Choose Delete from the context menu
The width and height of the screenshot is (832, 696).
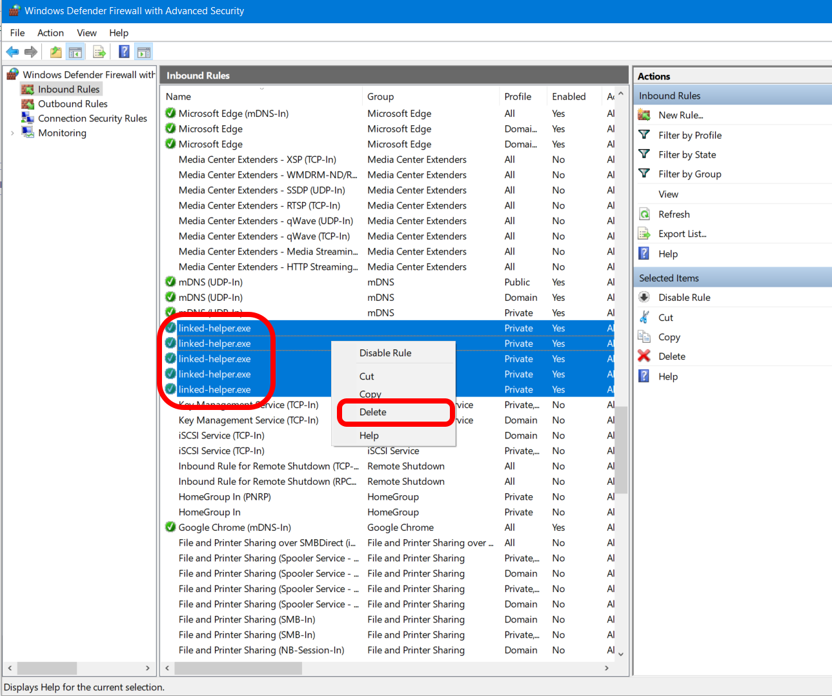pos(373,412)
